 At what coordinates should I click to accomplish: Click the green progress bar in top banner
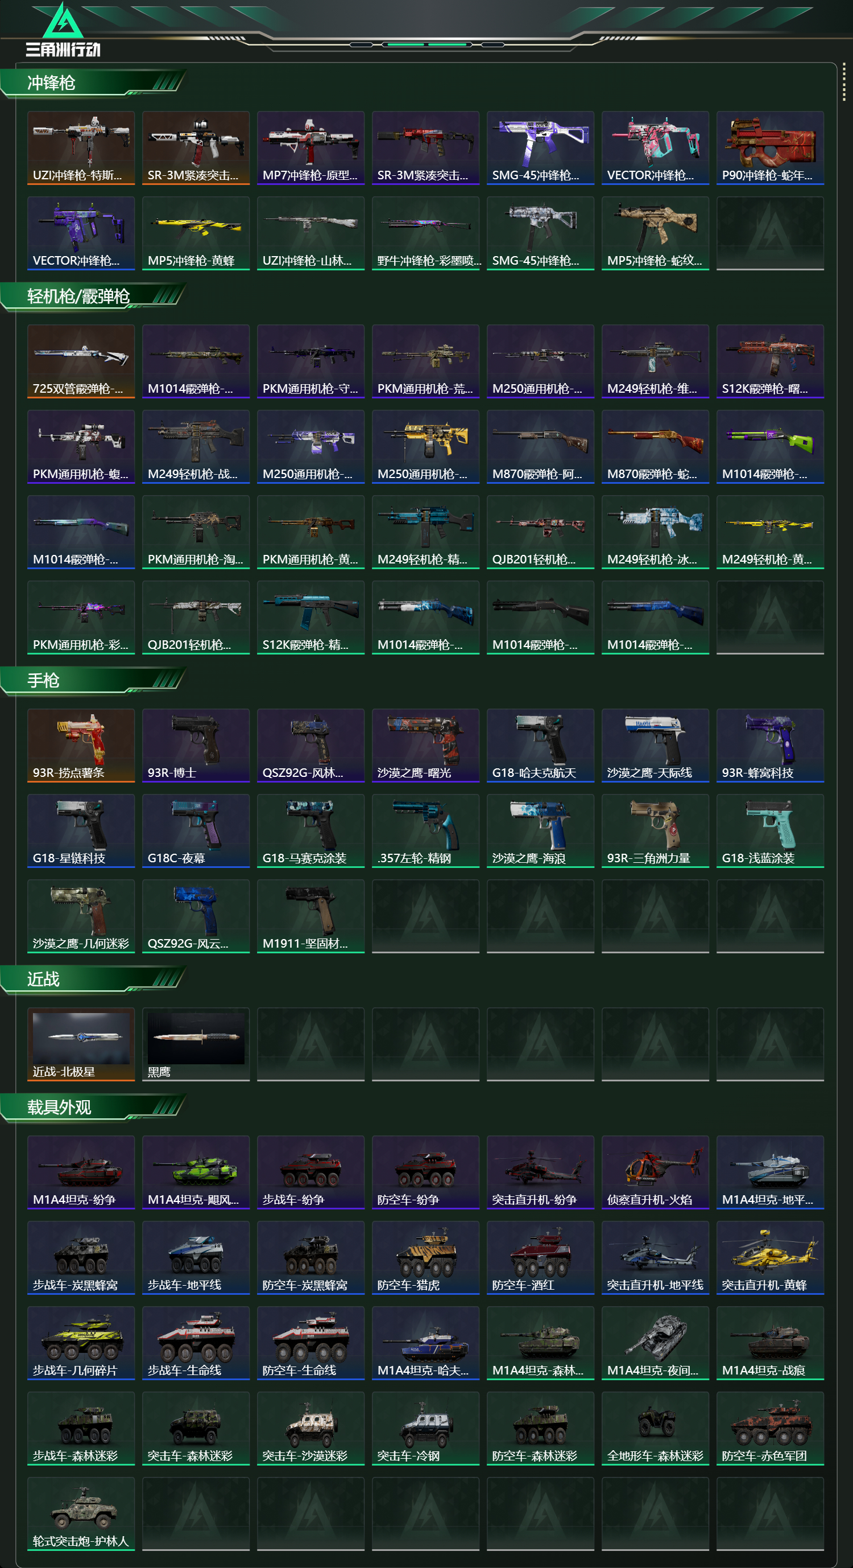pos(427,44)
